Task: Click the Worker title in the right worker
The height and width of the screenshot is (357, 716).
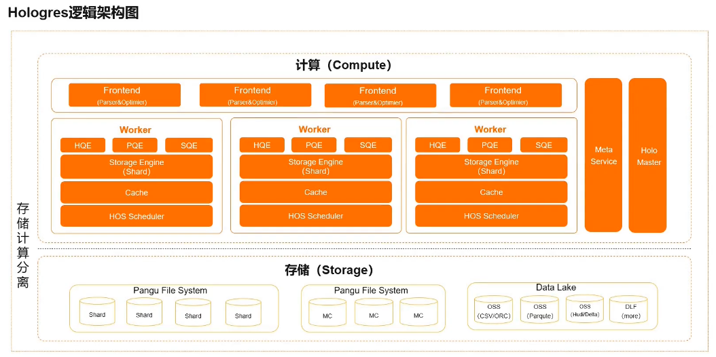Action: [x=490, y=130]
